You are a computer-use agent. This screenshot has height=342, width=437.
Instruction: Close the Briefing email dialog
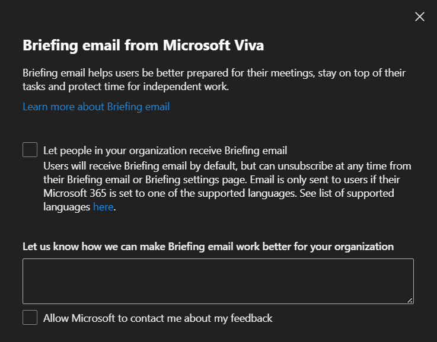pyautogui.click(x=420, y=17)
